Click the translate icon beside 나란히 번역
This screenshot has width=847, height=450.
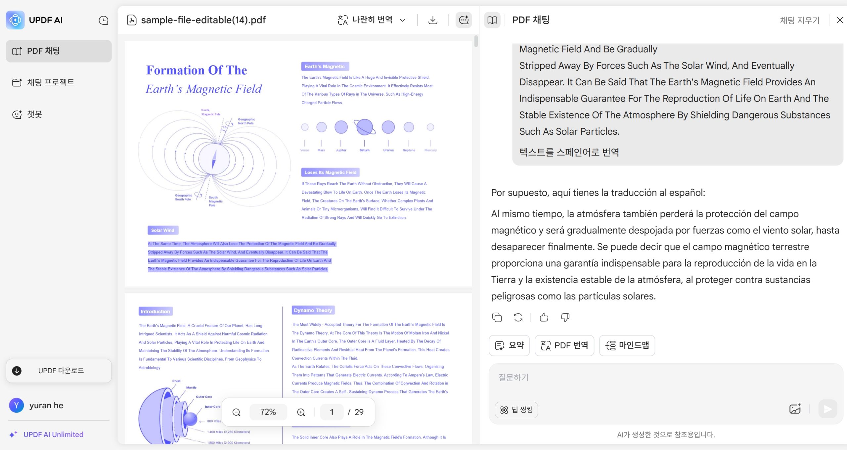click(343, 20)
